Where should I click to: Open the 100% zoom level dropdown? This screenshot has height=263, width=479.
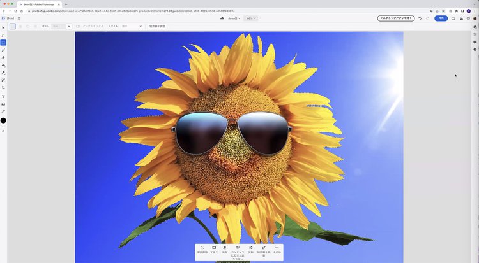(x=251, y=18)
